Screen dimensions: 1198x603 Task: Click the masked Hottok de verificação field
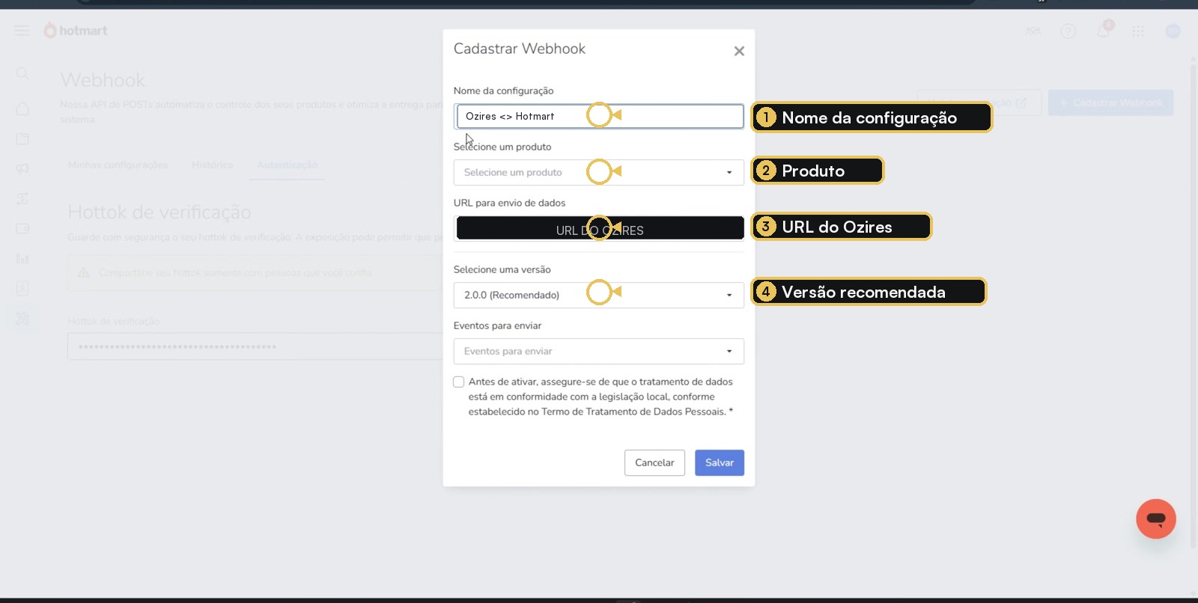(x=255, y=346)
